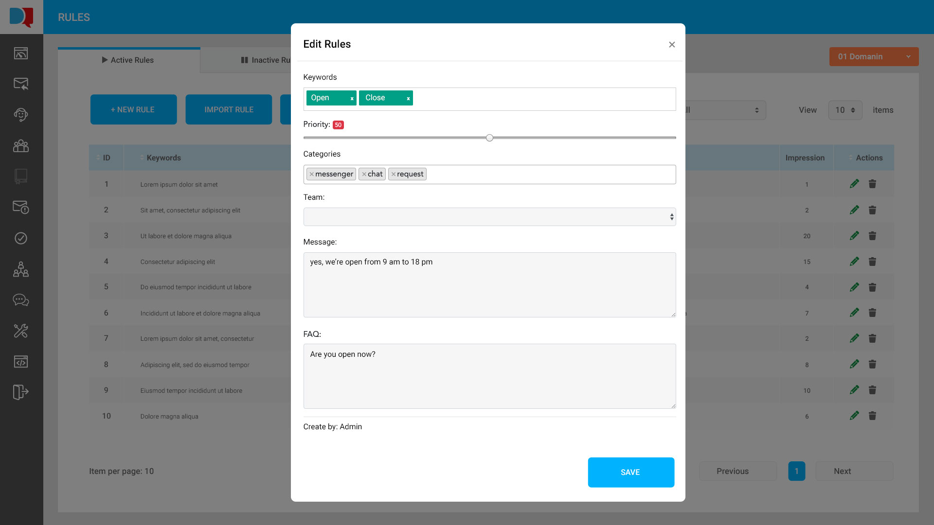
Task: Edit rule 3 with pencil icon
Action: [x=854, y=236]
